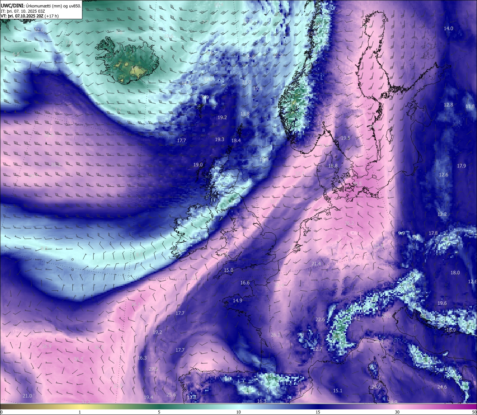Image resolution: width=477 pixels, height=415 pixels.
Task: Click the '26.1' value on the map
Action: [x=275, y=335]
